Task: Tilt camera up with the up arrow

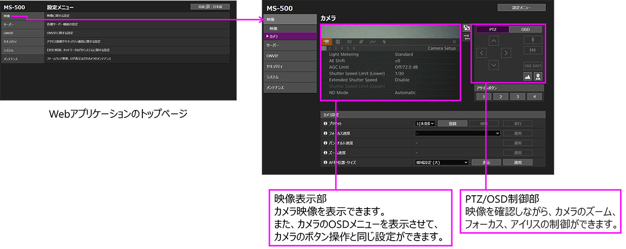Action: point(494,40)
